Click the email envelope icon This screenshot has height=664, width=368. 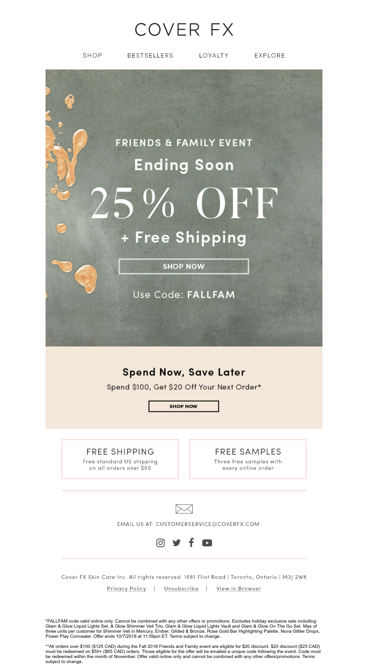coord(184,509)
